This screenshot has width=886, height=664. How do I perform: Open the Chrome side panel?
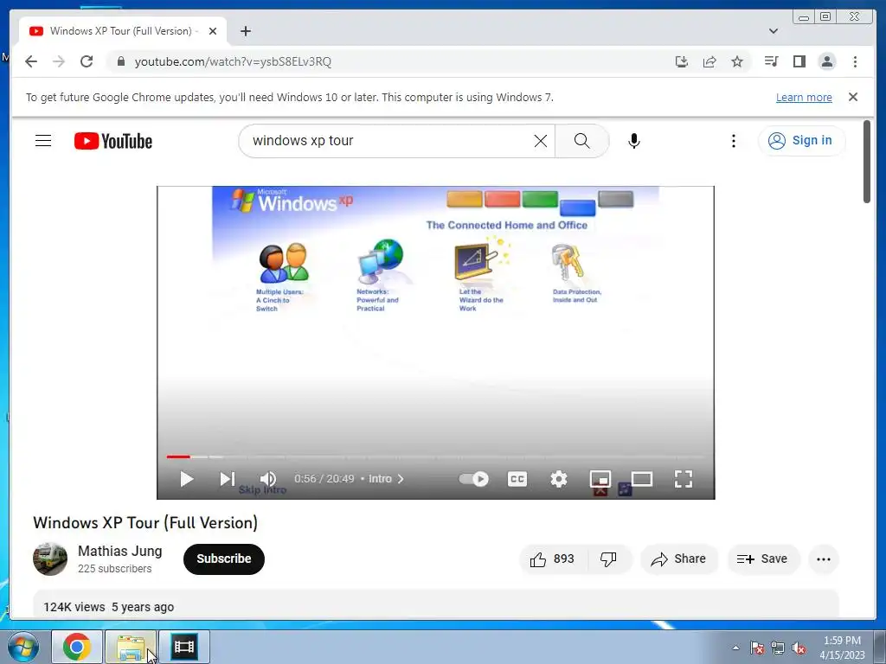click(x=799, y=61)
